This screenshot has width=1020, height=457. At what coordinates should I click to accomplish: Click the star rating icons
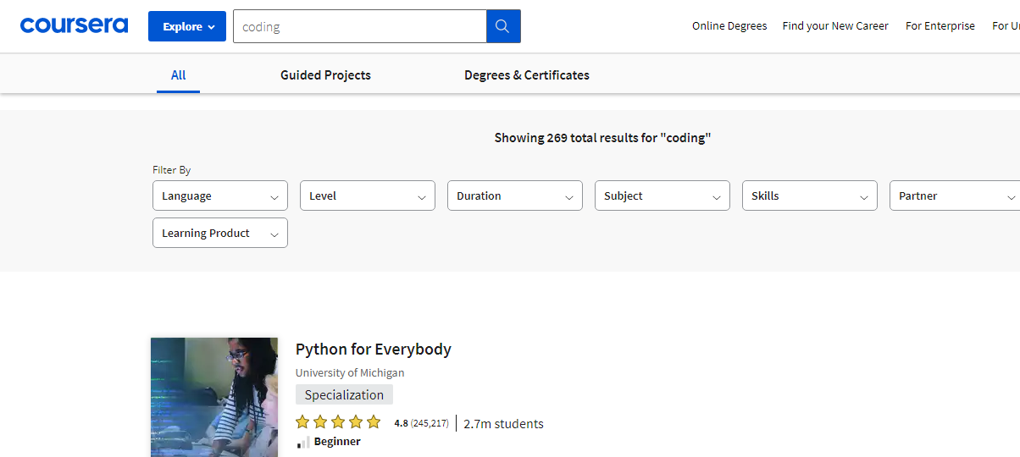click(x=338, y=422)
